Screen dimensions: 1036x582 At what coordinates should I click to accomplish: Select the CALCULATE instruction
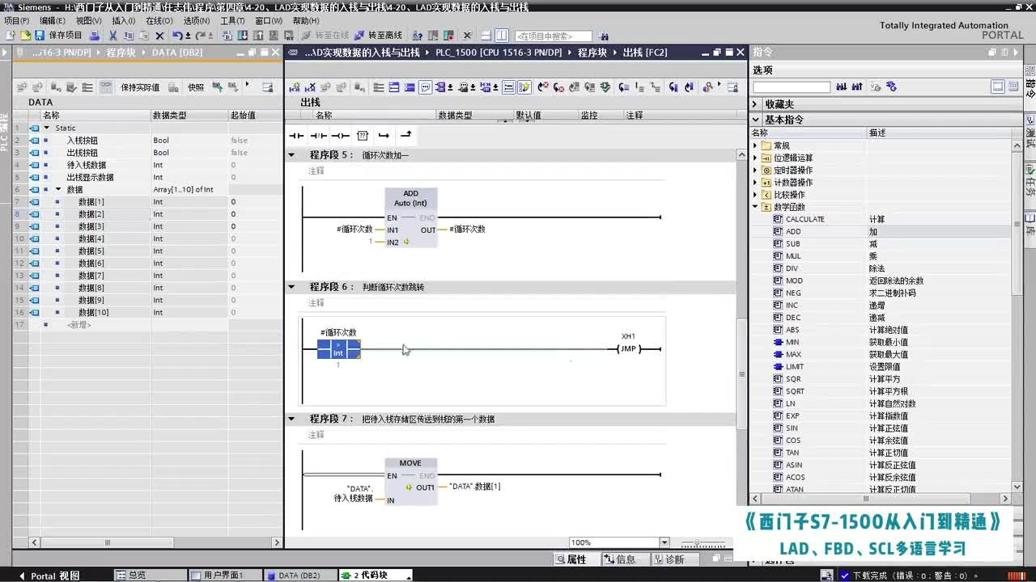pos(805,219)
